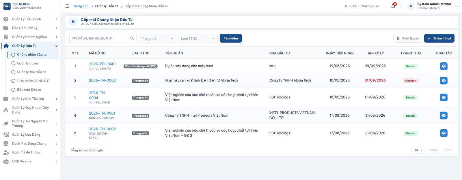Expand the Quản Lý Điều Hành chevron
Viewport: 462px width, 180px height.
point(56,19)
